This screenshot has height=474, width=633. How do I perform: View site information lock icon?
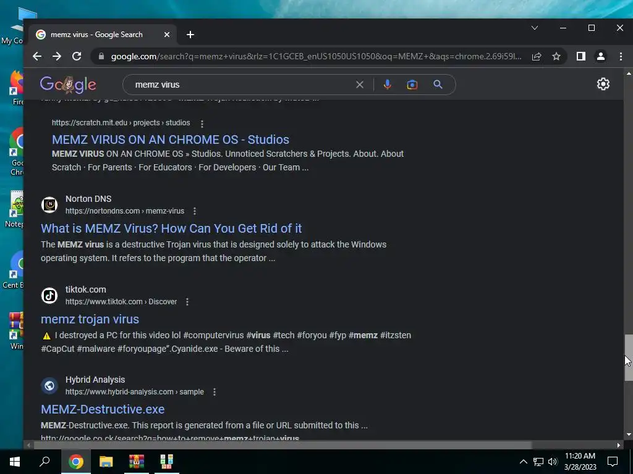point(101,56)
